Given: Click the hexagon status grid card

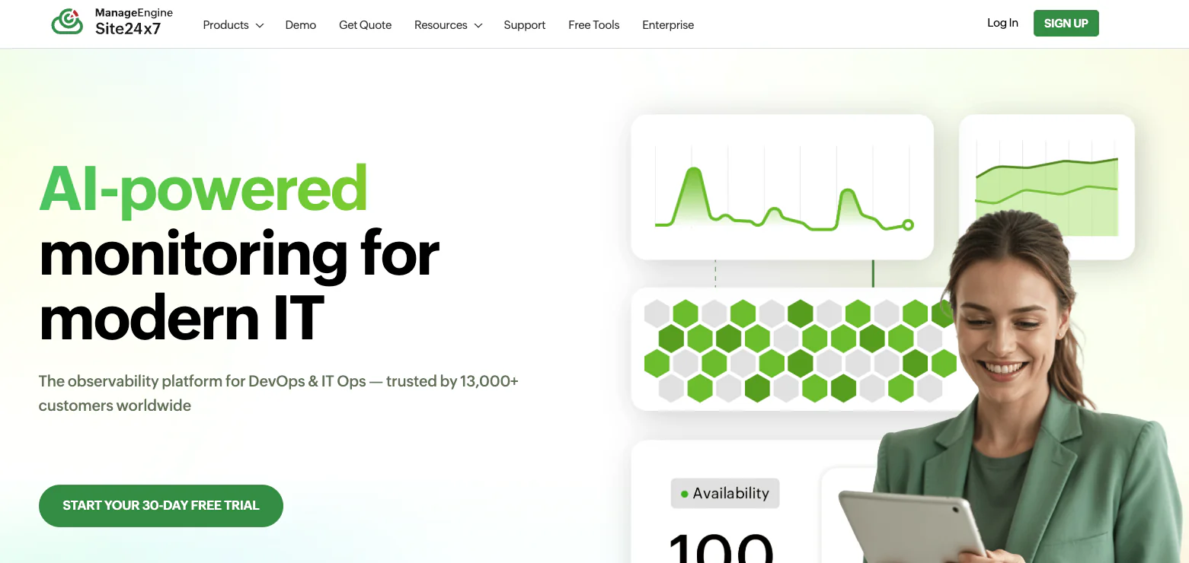Looking at the screenshot, I should point(792,349).
